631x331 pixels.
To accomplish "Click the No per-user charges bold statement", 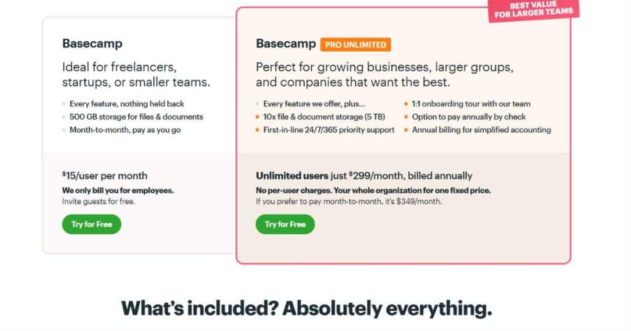I will click(373, 190).
